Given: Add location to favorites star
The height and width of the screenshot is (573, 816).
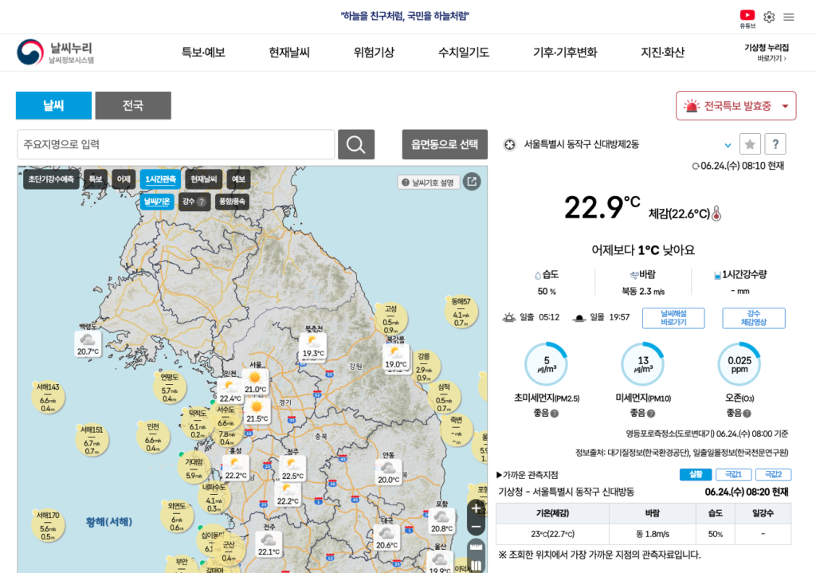Looking at the screenshot, I should coord(750,144).
